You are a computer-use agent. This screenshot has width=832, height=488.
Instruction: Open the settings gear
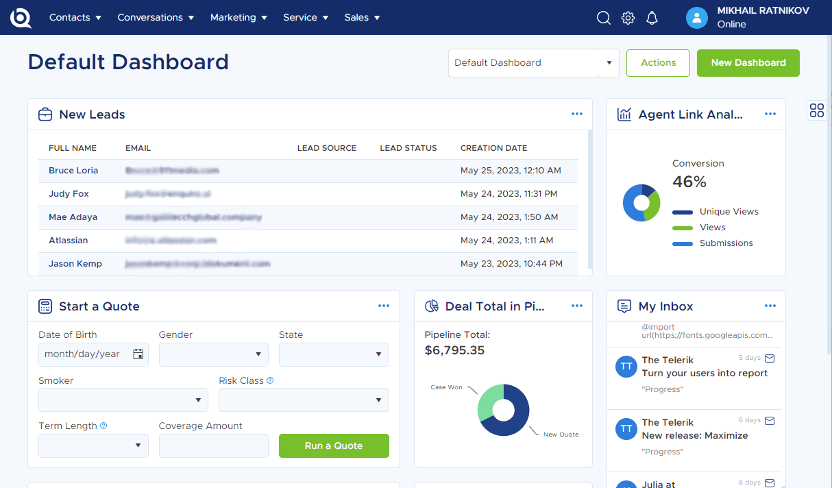point(628,17)
